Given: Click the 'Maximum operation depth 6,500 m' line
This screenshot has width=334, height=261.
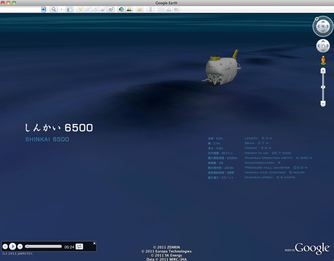Looking at the screenshot, I should [x=278, y=158].
